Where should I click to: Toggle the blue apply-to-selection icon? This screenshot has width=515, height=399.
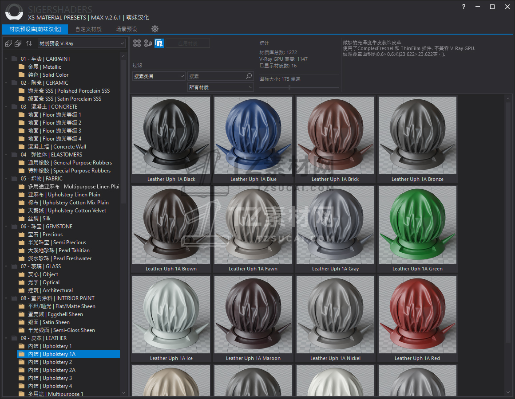159,43
